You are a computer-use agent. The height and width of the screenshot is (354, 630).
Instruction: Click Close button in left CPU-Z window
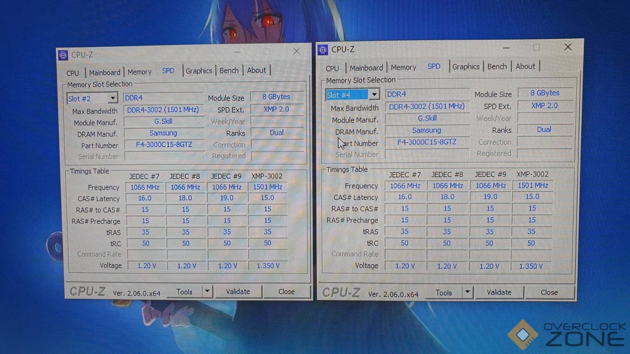287,291
